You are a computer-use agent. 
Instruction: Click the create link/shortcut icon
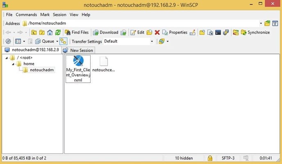[210, 32]
